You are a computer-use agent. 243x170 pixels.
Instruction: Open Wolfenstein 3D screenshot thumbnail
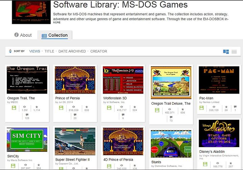(123, 80)
